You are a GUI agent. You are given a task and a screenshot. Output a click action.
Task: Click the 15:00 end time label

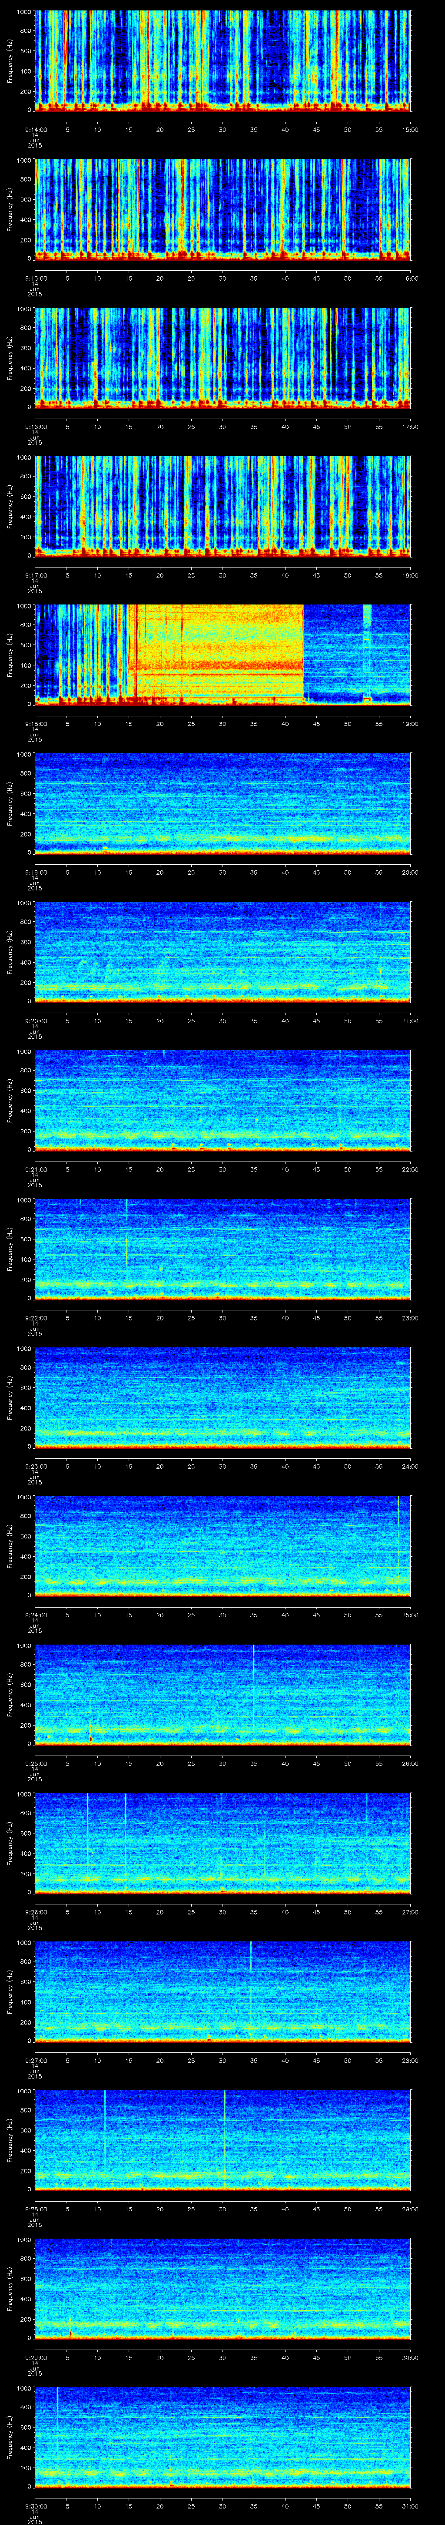[x=411, y=129]
